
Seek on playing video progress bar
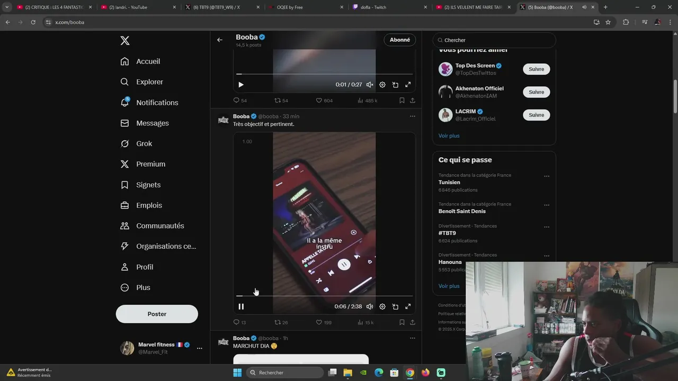tap(324, 296)
